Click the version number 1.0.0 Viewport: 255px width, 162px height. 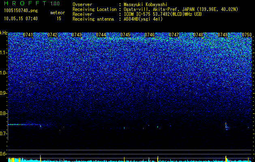coord(55,4)
